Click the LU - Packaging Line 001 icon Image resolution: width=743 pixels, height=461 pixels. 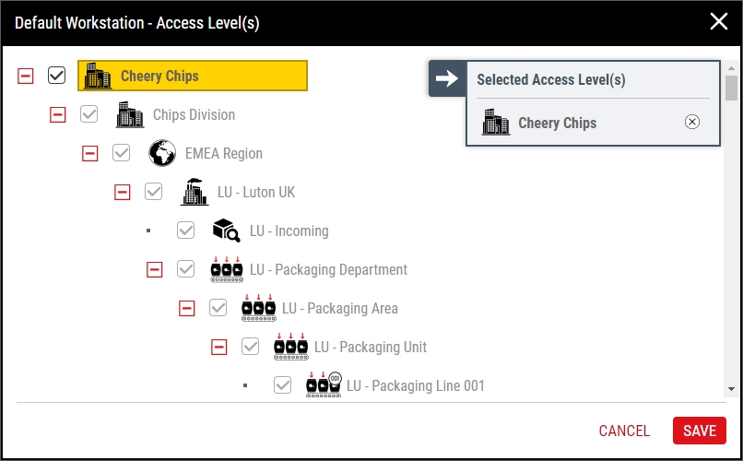coord(324,385)
